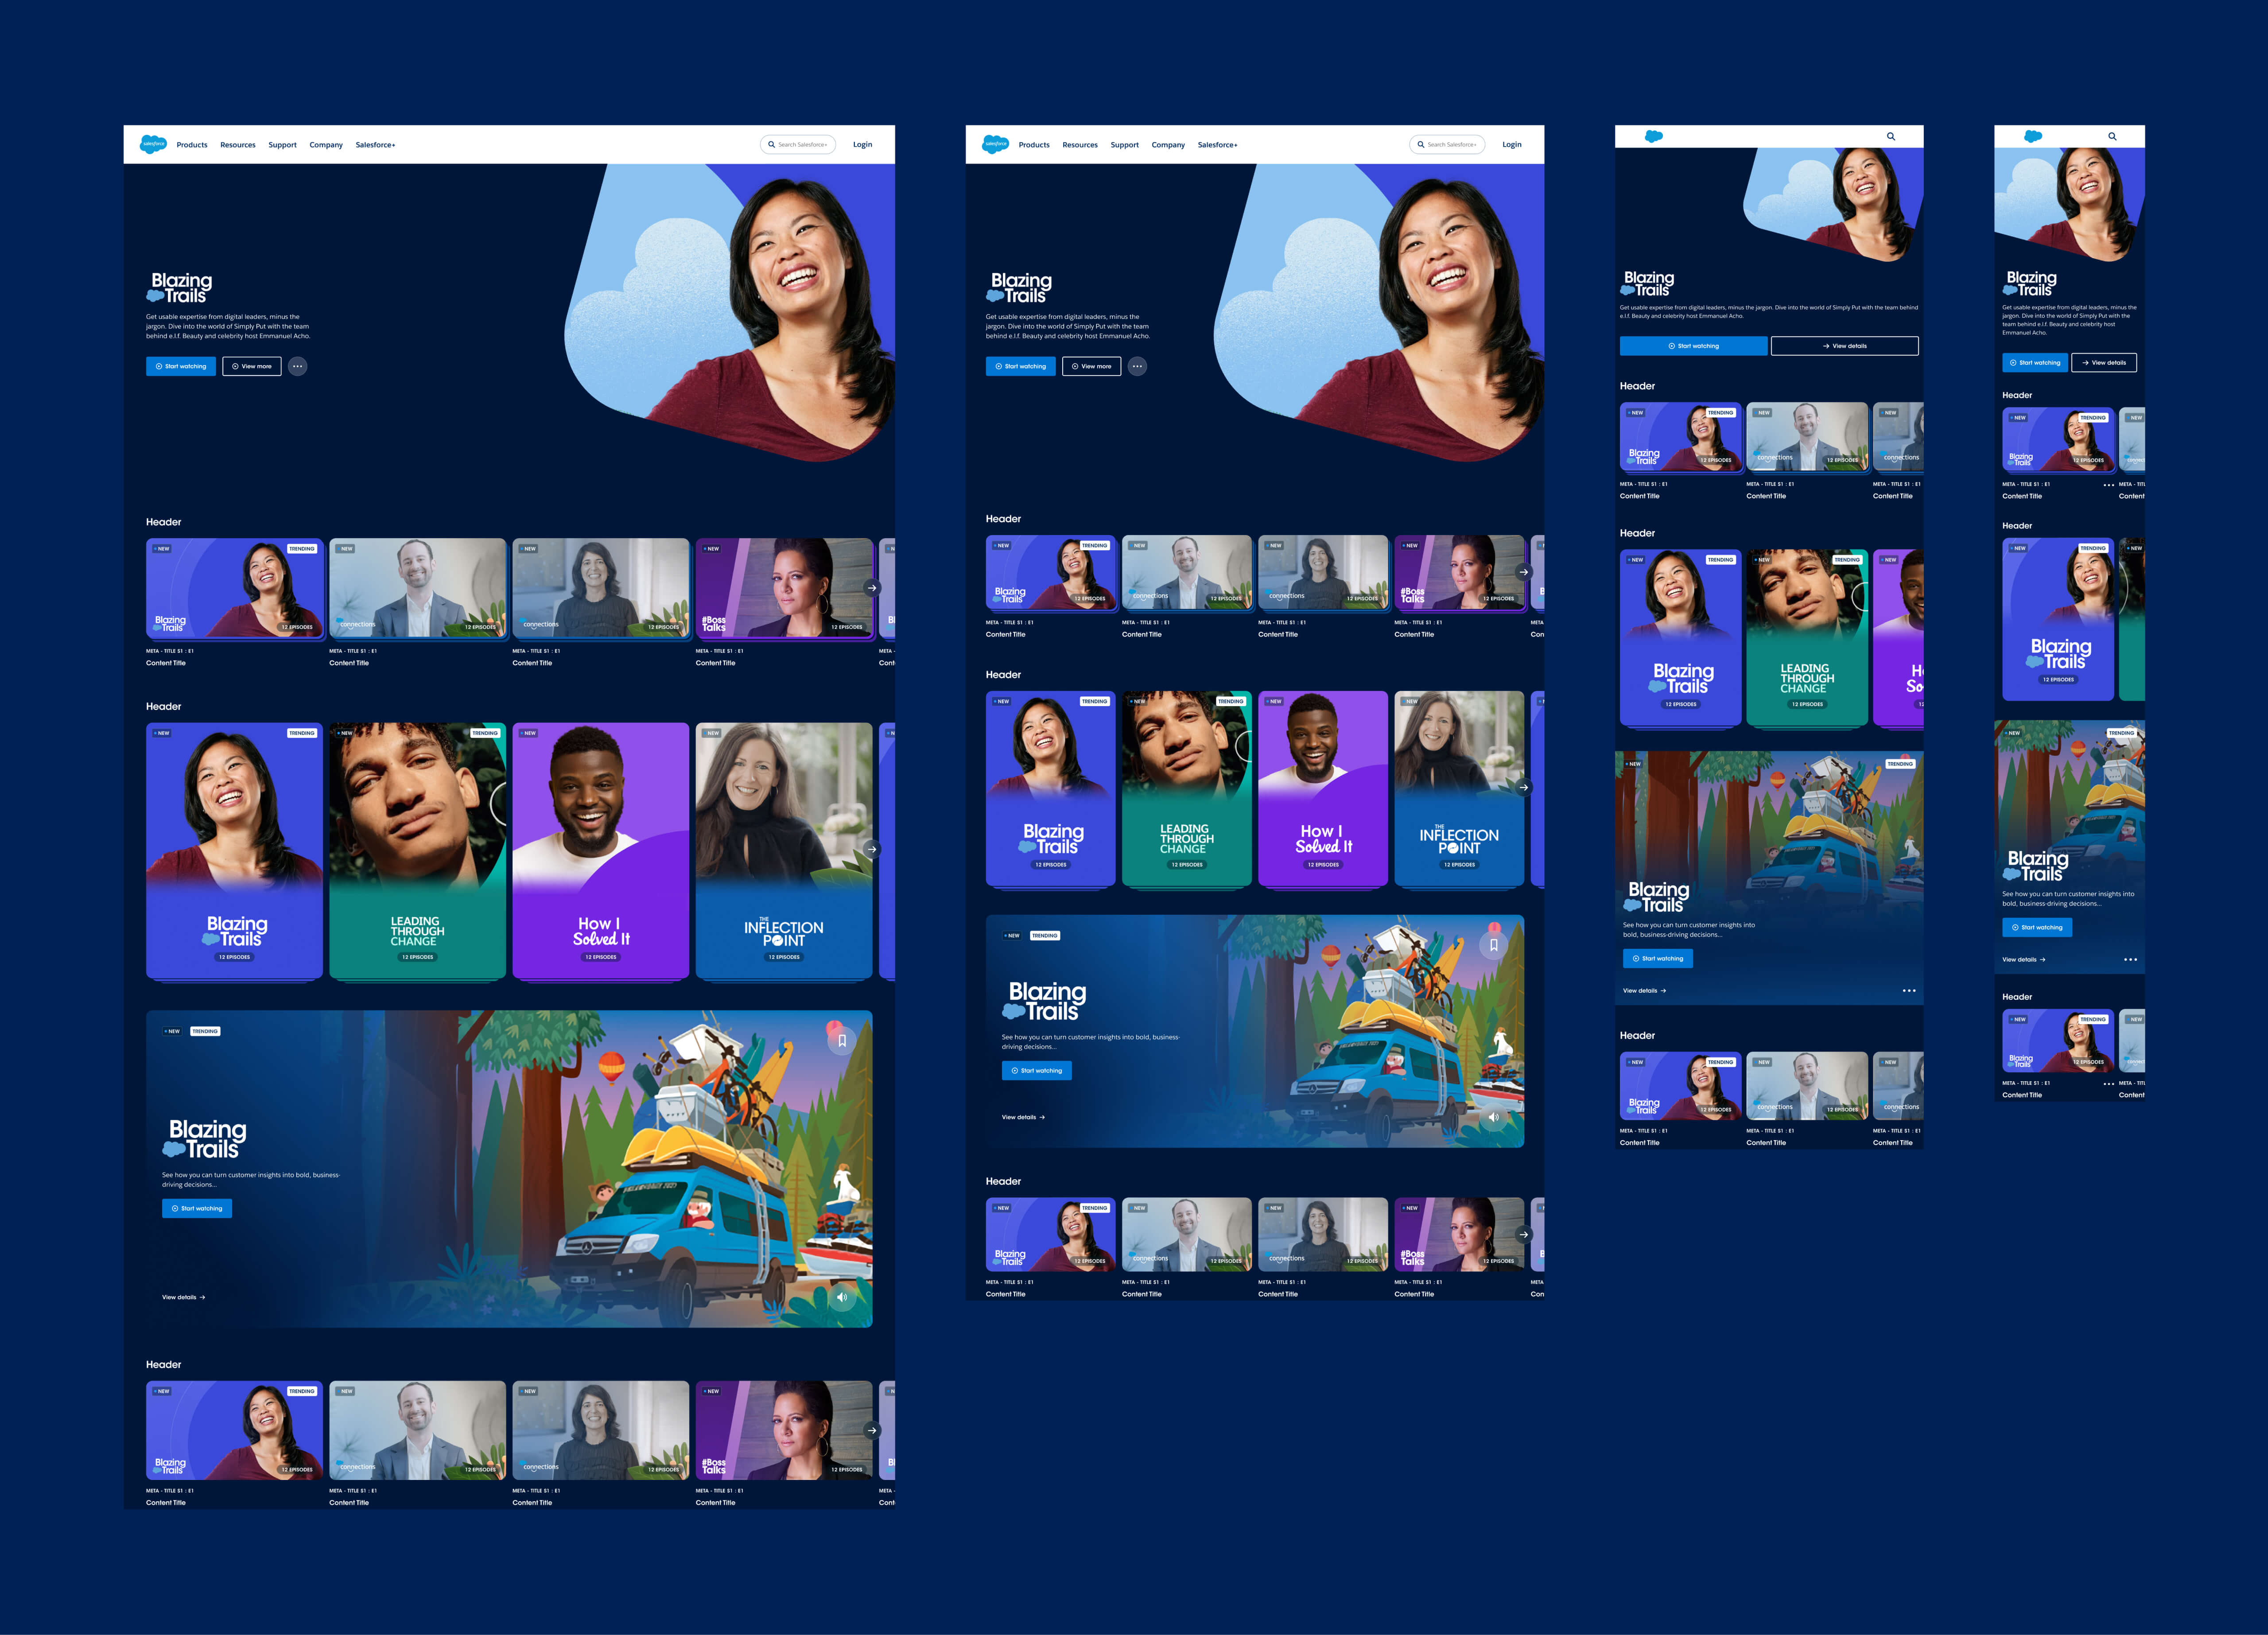Open the Products dropdown
Viewport: 2268px width, 1635px height.
point(191,144)
